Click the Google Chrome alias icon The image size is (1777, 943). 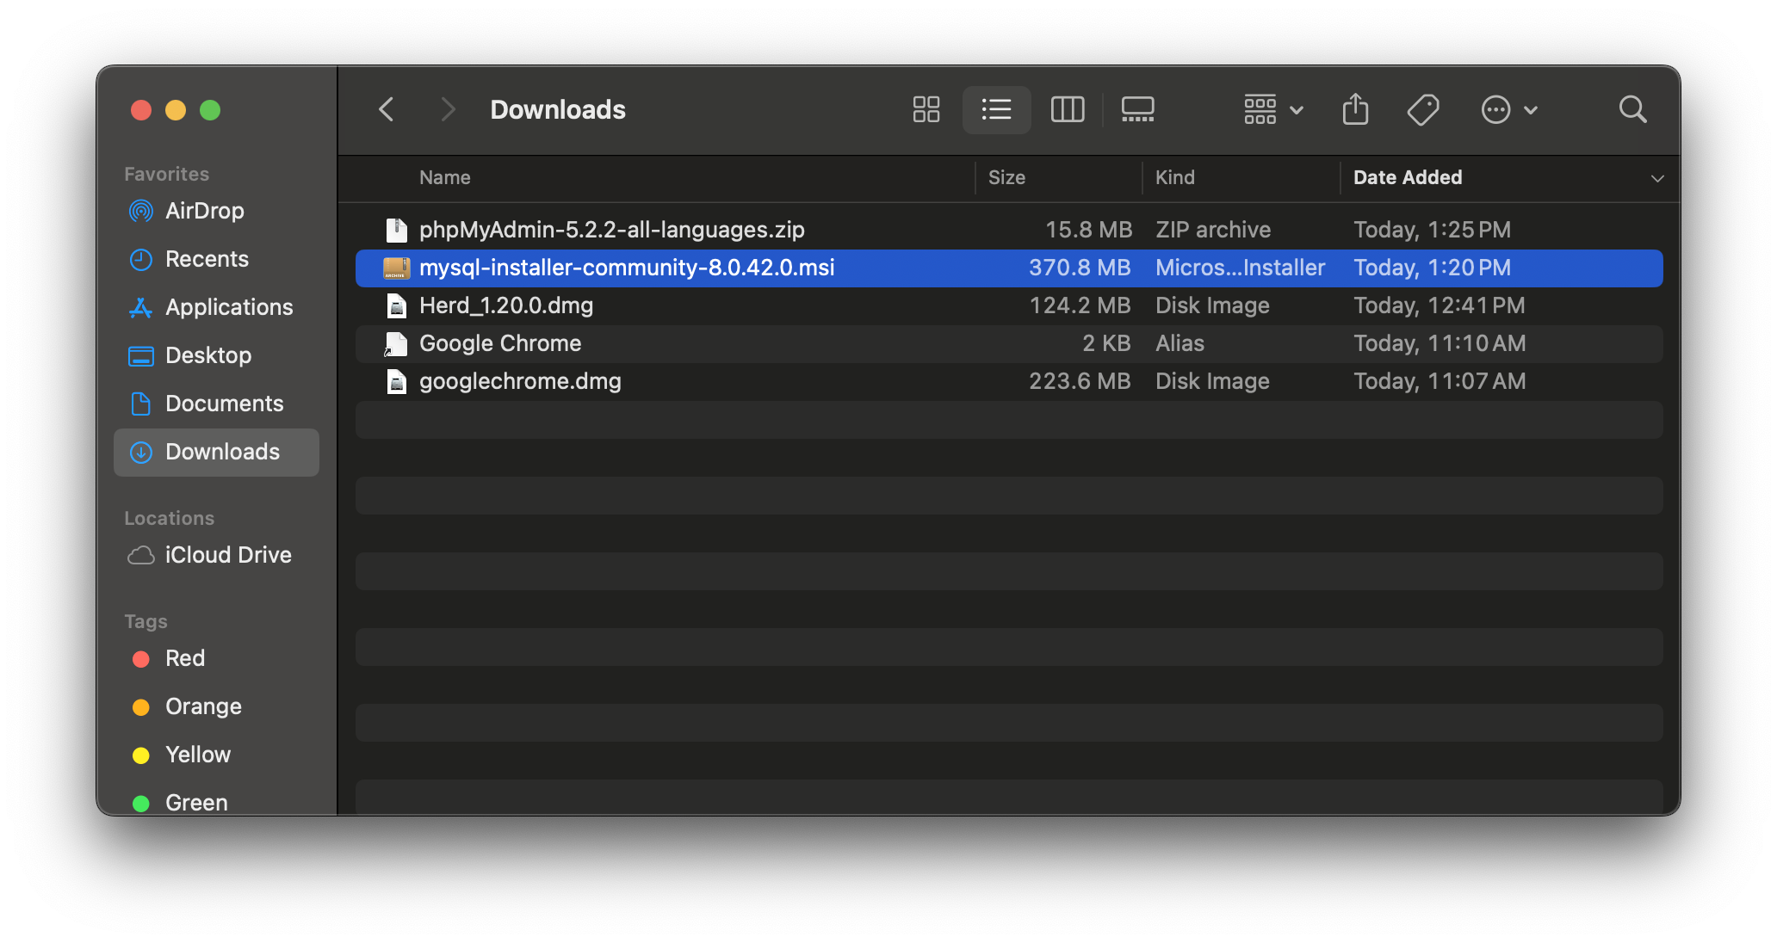396,343
